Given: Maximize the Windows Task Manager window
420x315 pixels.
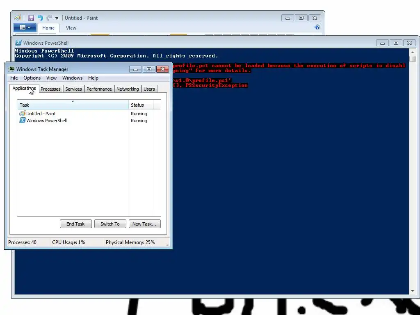Looking at the screenshot, I should pos(149,69).
